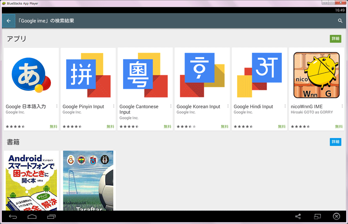Open search with the magnifier icon
Viewport: 348px width, 224px height.
(x=340, y=21)
